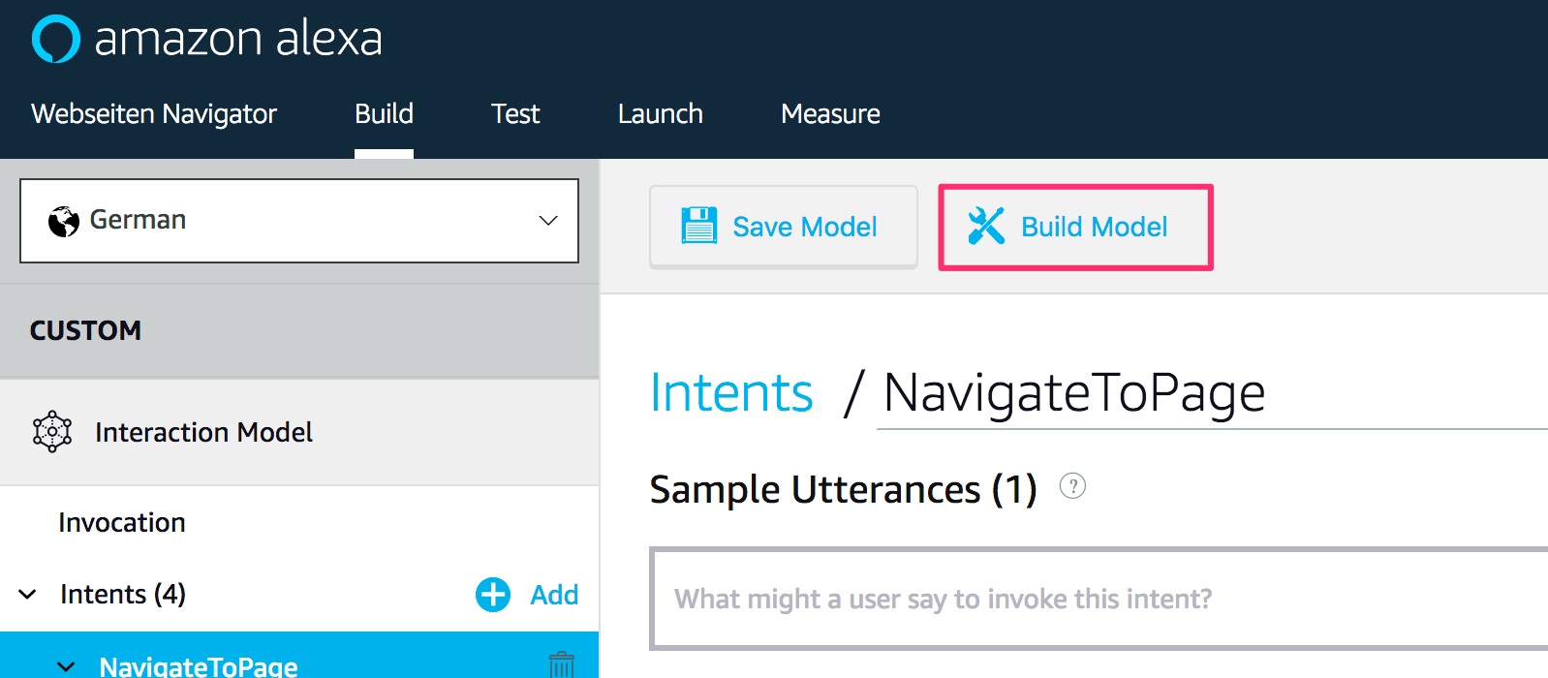The width and height of the screenshot is (1548, 678).
Task: Collapse the Intents (4) list chevron
Action: click(28, 595)
